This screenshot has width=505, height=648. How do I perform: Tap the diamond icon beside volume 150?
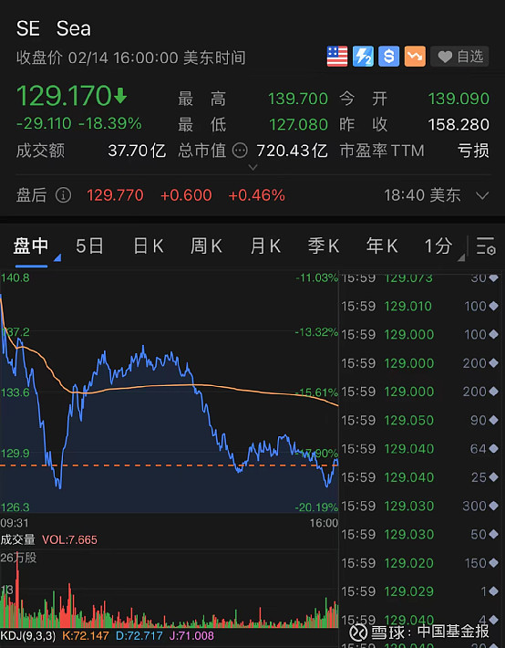pyautogui.click(x=493, y=562)
